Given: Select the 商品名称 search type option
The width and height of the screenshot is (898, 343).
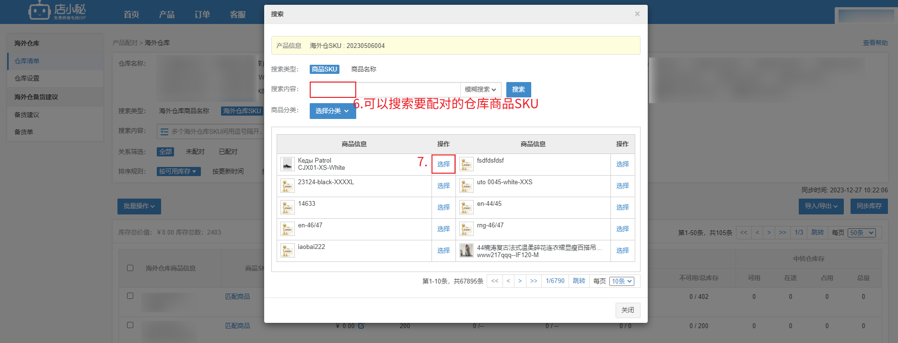Looking at the screenshot, I should (363, 70).
